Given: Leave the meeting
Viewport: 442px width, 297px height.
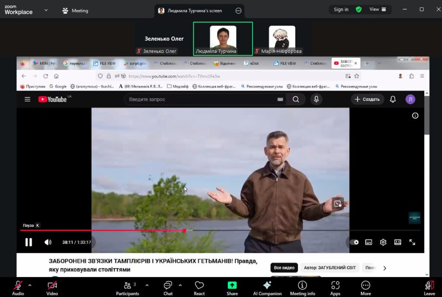Looking at the screenshot, I should click(429, 288).
